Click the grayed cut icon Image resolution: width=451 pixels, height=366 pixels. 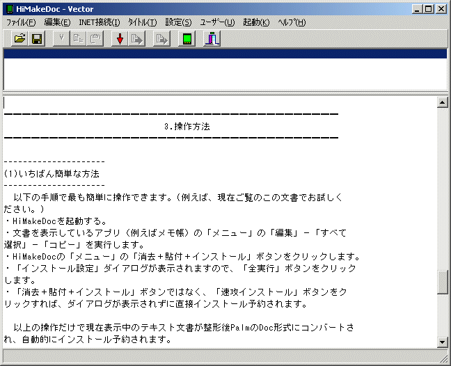pos(61,38)
